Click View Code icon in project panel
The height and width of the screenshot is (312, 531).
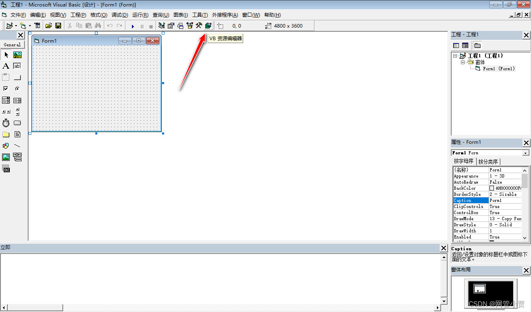click(x=456, y=45)
